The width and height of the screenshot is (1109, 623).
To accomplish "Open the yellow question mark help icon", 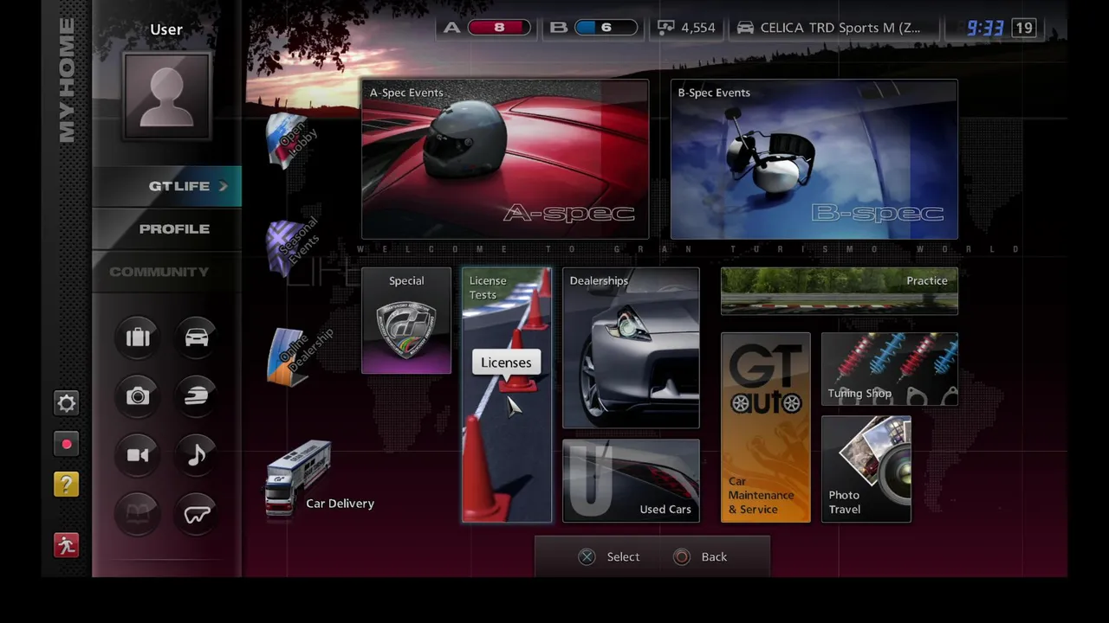I will click(66, 485).
